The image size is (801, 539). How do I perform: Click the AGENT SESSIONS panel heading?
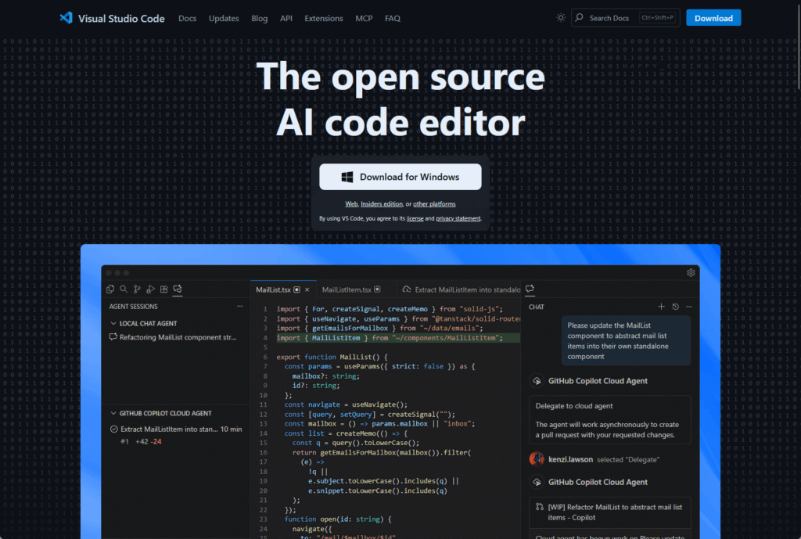pos(133,307)
